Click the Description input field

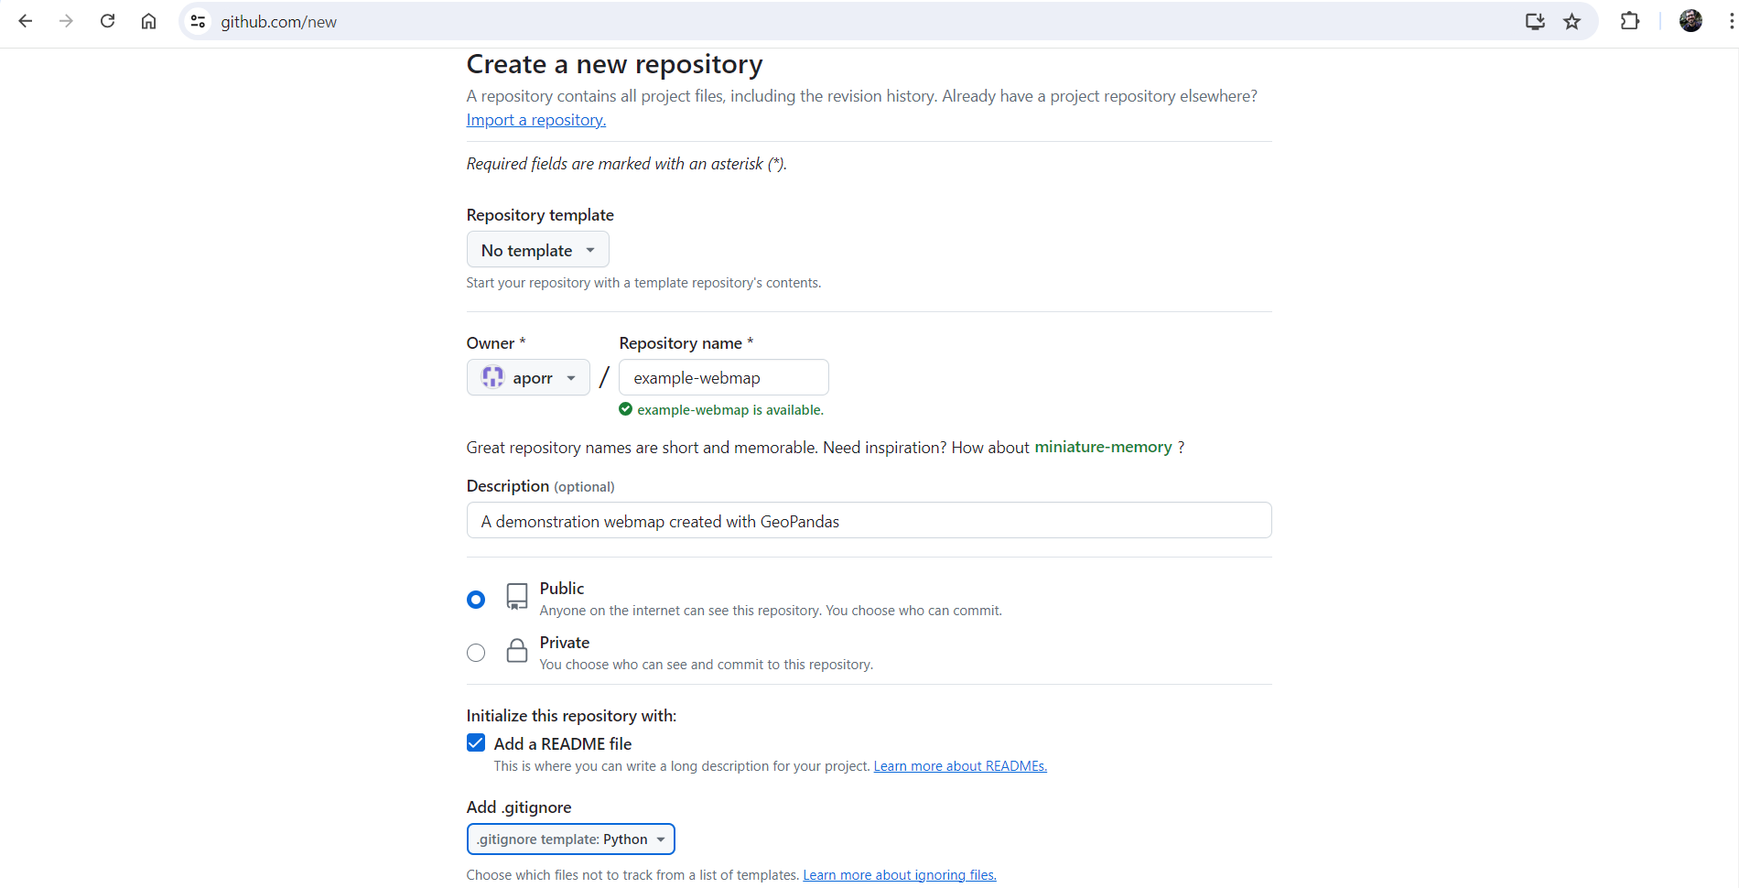pos(869,520)
